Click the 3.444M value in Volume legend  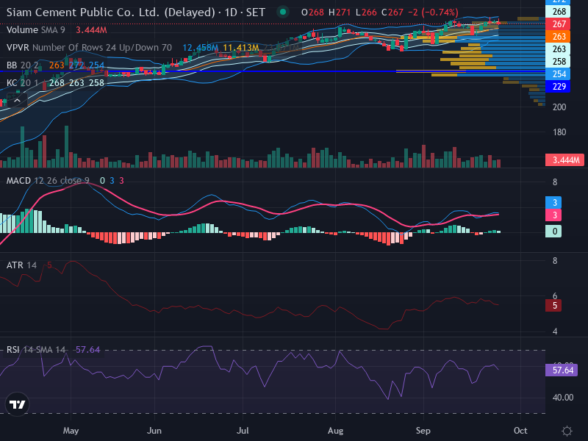(x=91, y=30)
